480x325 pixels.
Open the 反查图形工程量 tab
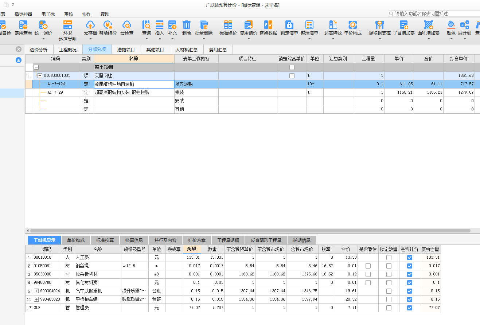point(266,240)
